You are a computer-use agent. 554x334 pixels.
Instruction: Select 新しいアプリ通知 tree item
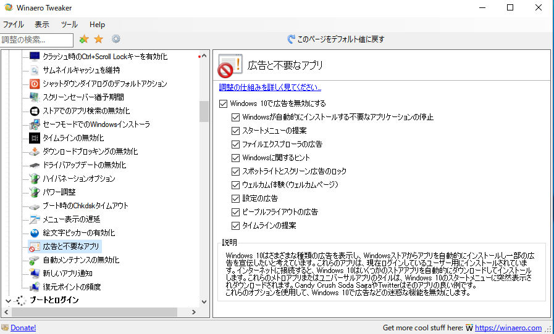67,274
